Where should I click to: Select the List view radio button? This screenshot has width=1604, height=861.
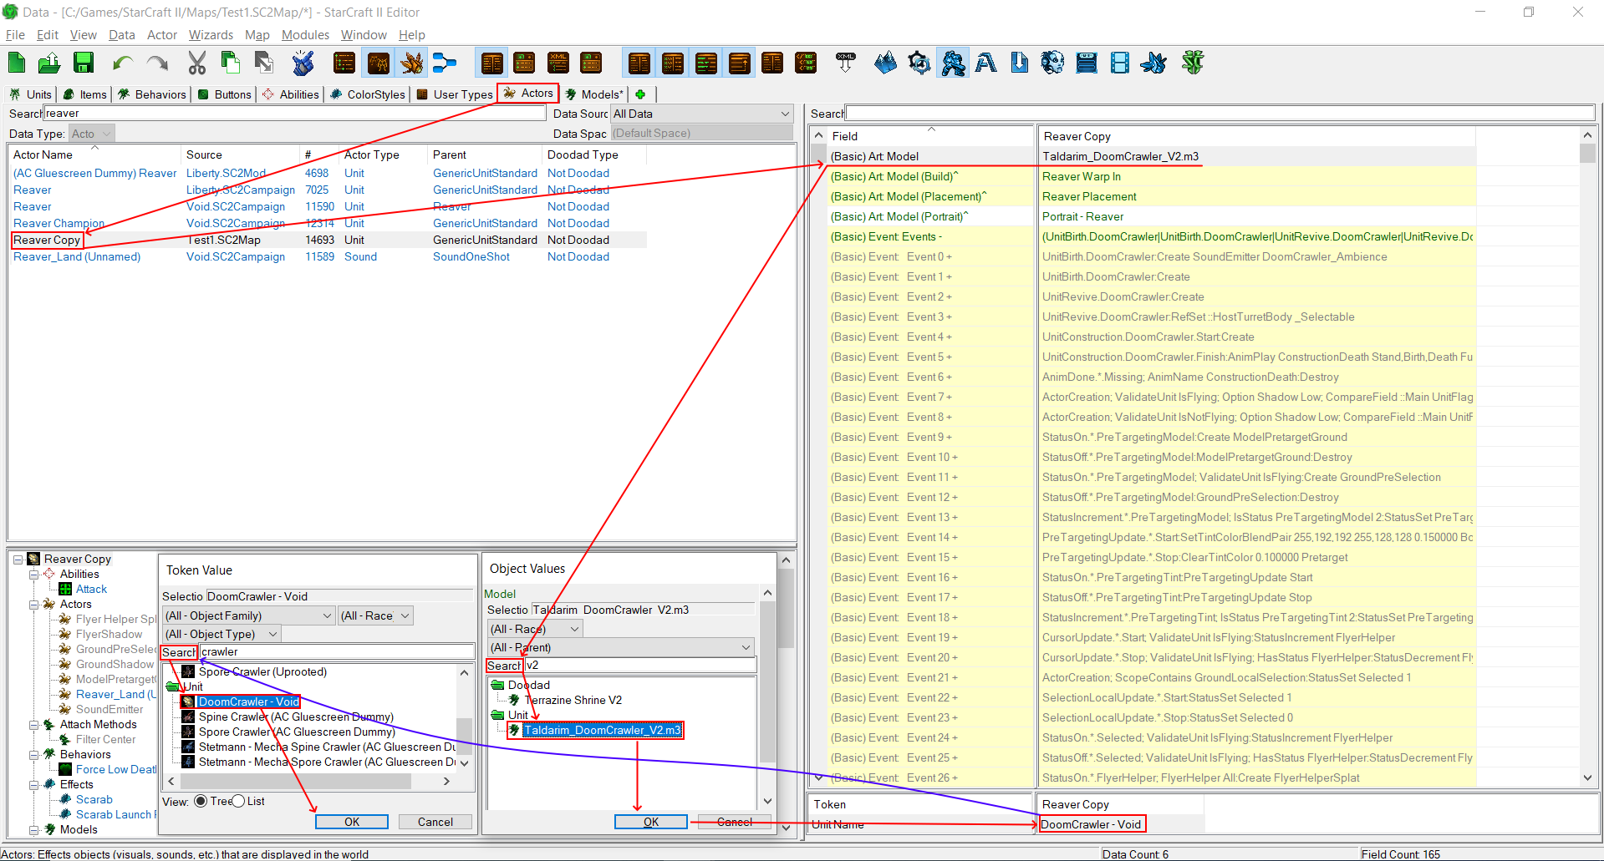tap(238, 801)
